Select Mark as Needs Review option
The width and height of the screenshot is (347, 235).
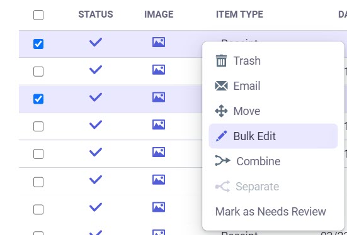coord(270,212)
